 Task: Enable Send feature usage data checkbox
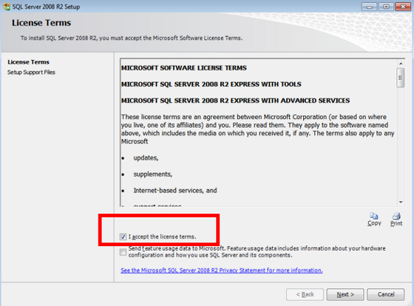[123, 252]
